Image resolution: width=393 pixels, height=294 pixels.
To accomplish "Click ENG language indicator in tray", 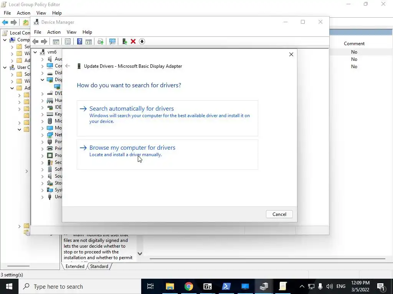I will [341, 286].
